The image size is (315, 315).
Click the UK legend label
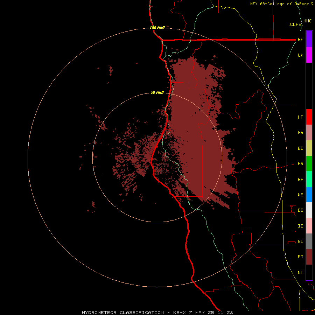click(300, 55)
